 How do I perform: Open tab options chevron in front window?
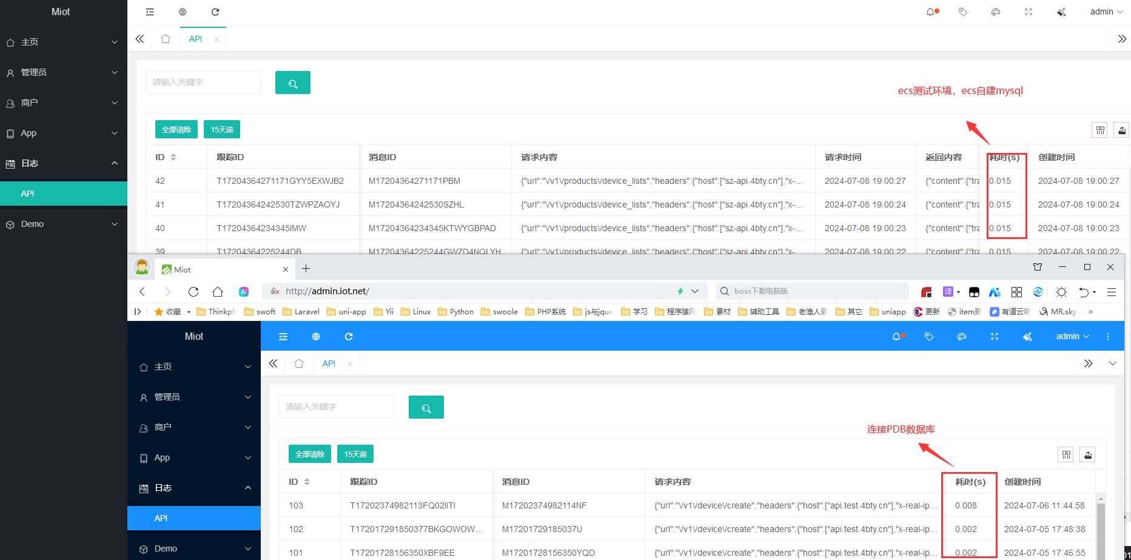click(1113, 363)
